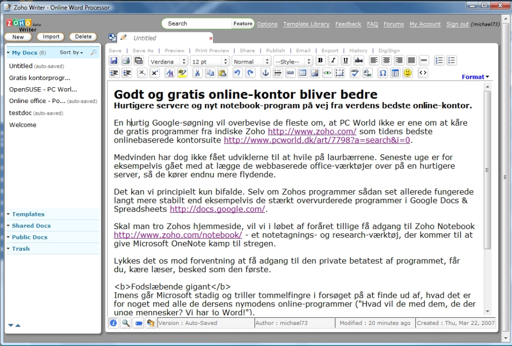Insert special character using Omega icon
This screenshot has height=346, width=512.
point(382,73)
